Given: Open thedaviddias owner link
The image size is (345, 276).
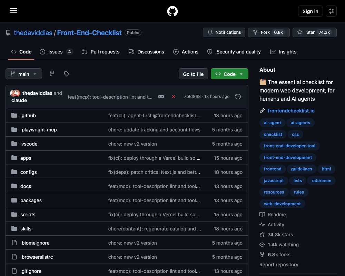Looking at the screenshot, I should [33, 33].
